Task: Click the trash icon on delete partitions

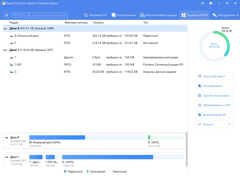Action: [x=200, y=96]
